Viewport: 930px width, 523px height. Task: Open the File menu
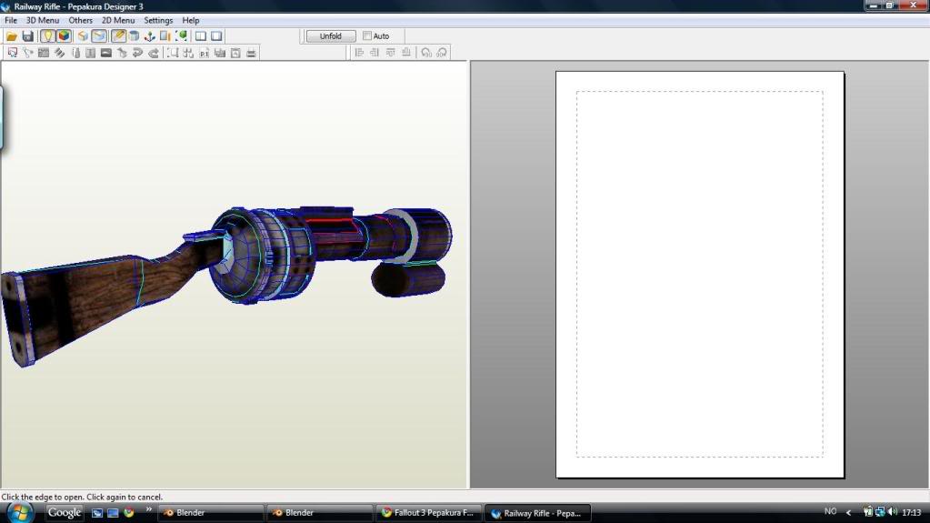[11, 20]
